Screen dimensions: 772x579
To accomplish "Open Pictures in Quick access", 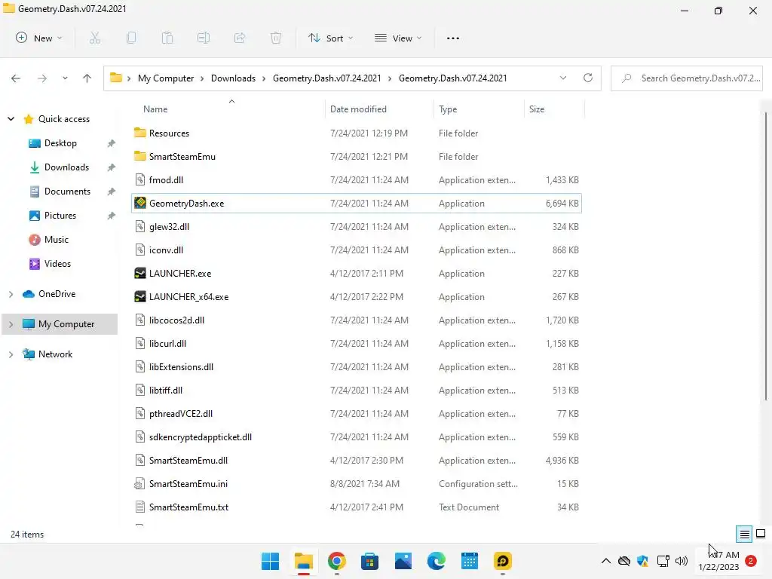I will (x=60, y=215).
